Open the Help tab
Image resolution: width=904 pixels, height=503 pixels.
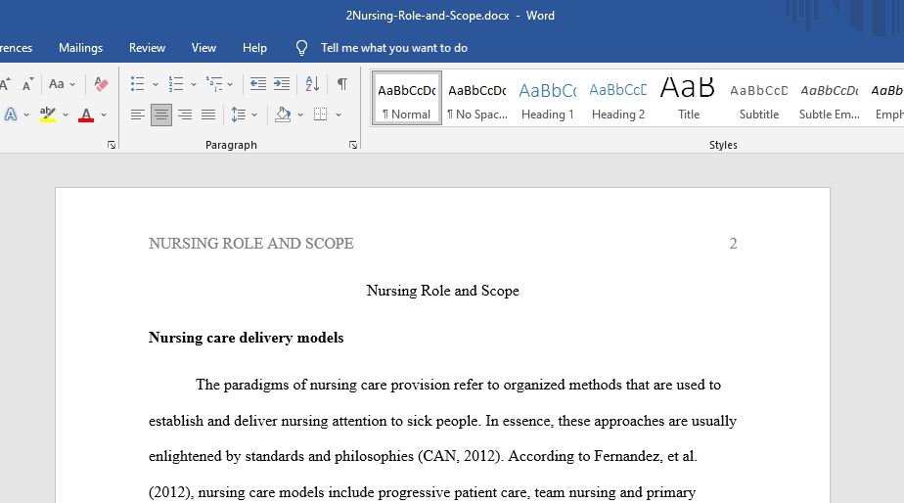pyautogui.click(x=254, y=48)
